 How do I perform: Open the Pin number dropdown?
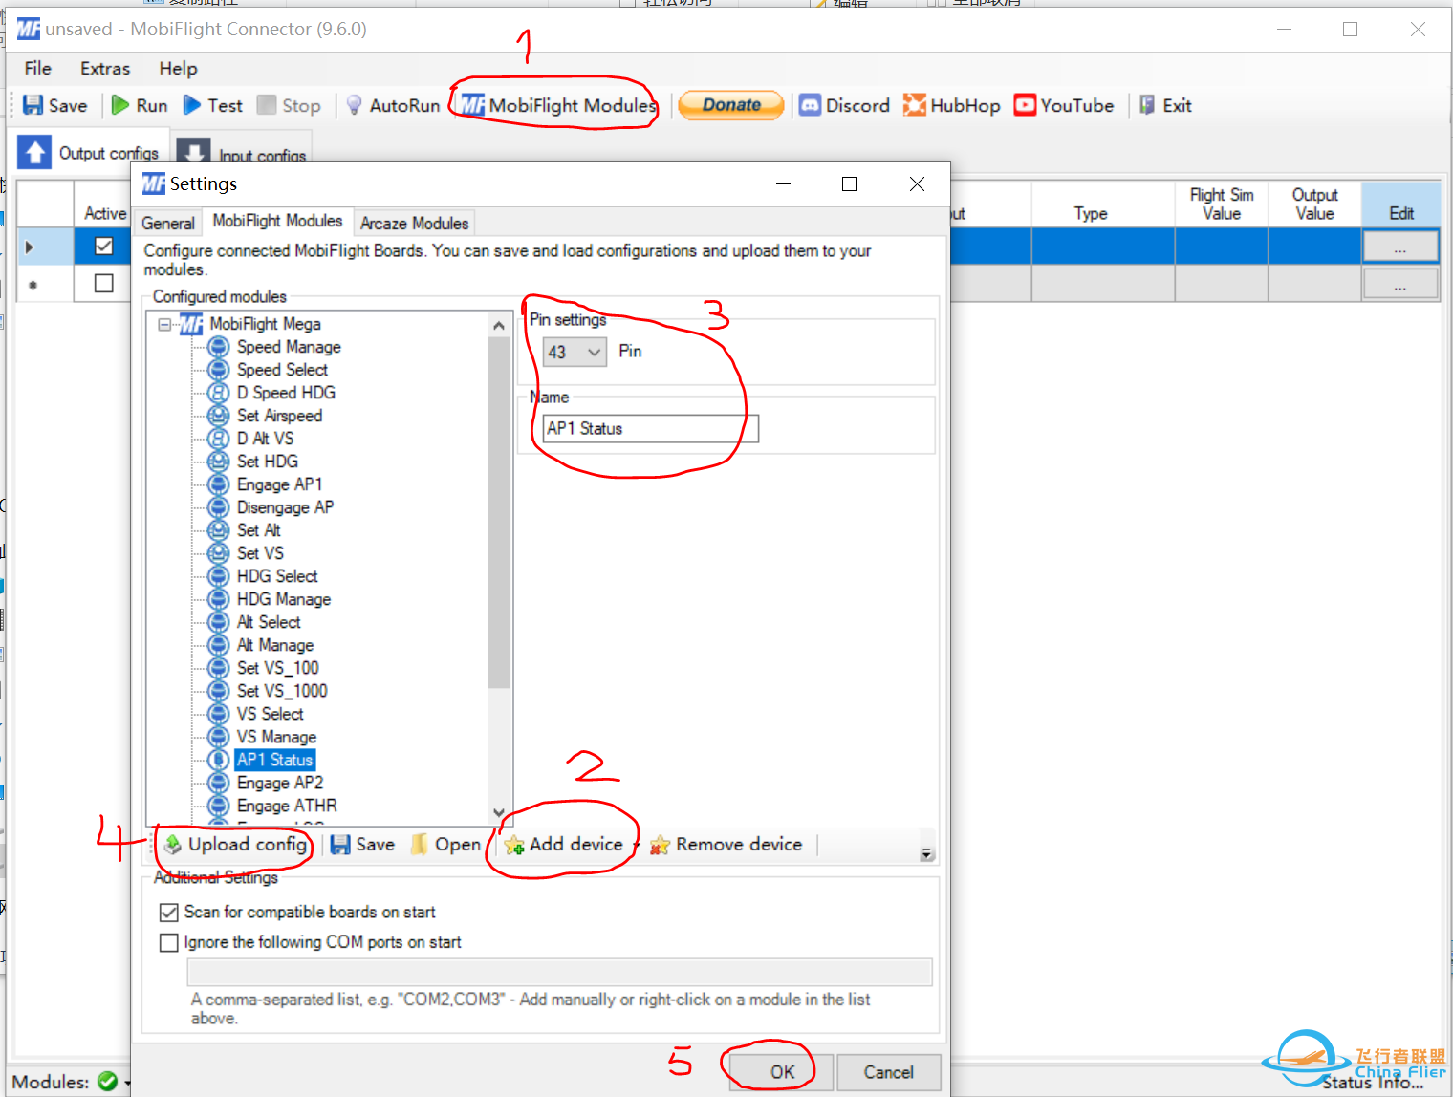[x=575, y=352]
